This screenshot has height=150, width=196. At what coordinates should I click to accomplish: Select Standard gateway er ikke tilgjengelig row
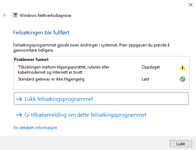101,79
